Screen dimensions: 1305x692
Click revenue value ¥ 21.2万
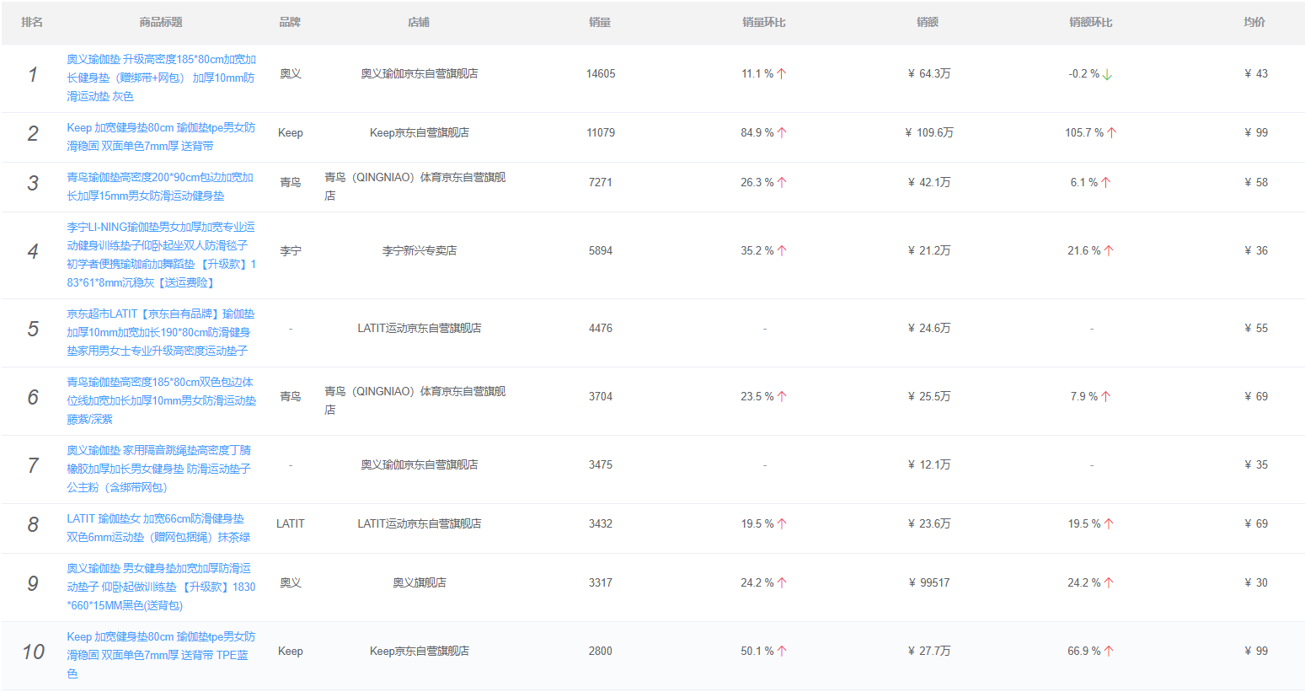click(929, 251)
